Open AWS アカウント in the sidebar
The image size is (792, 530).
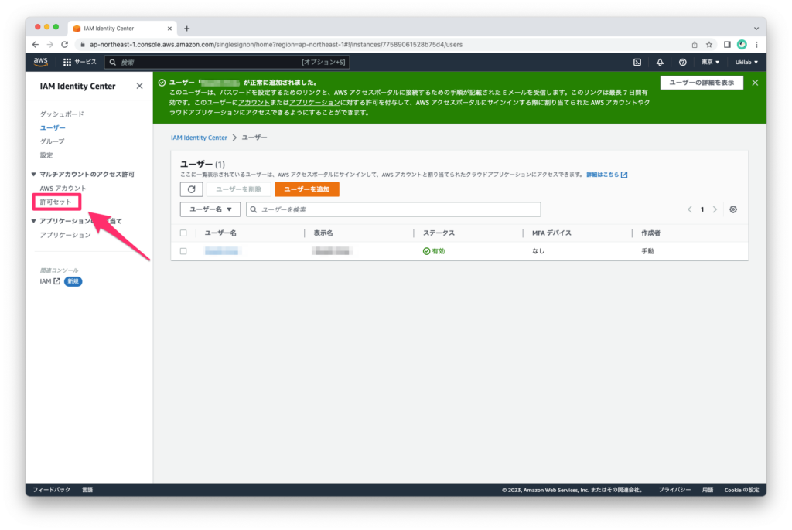coord(63,189)
